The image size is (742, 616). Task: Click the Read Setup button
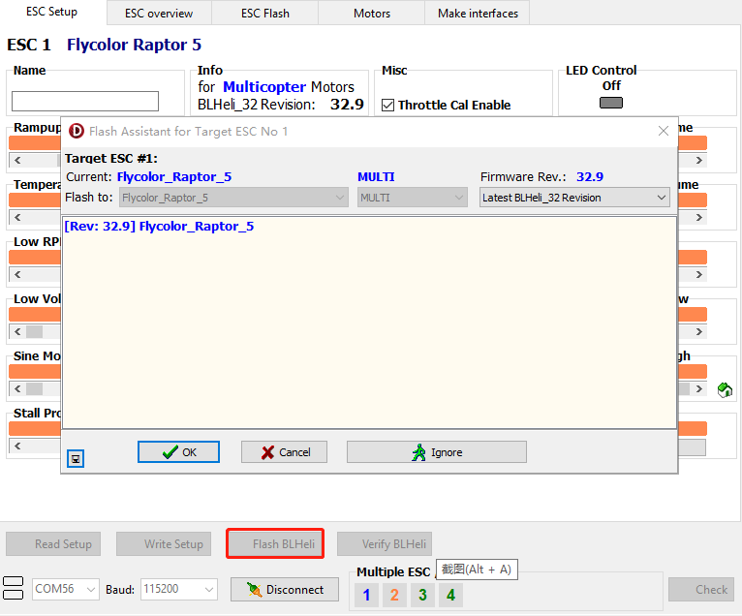coord(53,544)
